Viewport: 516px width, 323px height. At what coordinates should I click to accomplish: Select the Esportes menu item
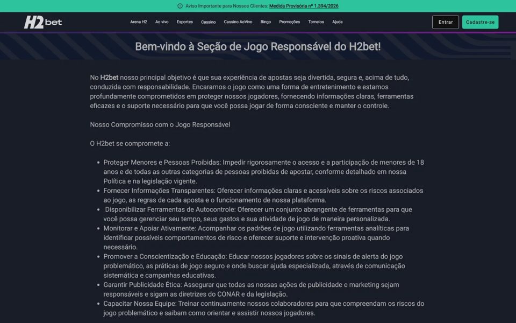point(184,22)
